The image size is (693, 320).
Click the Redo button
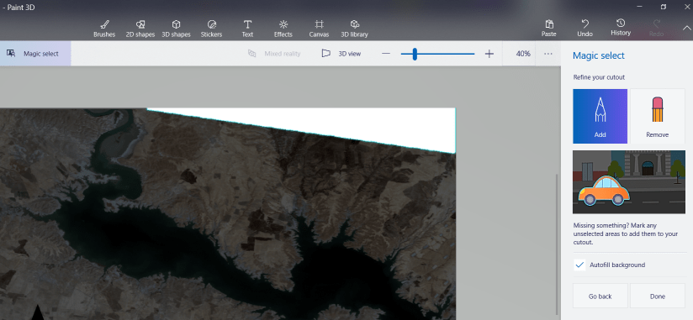(656, 29)
